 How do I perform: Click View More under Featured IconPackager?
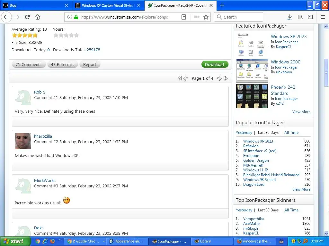(301, 112)
